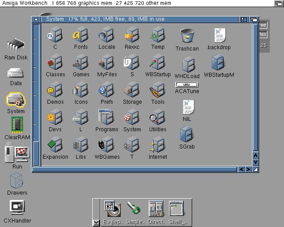Click the System window depth gadget
The width and height of the screenshot is (284, 227).
254,20
